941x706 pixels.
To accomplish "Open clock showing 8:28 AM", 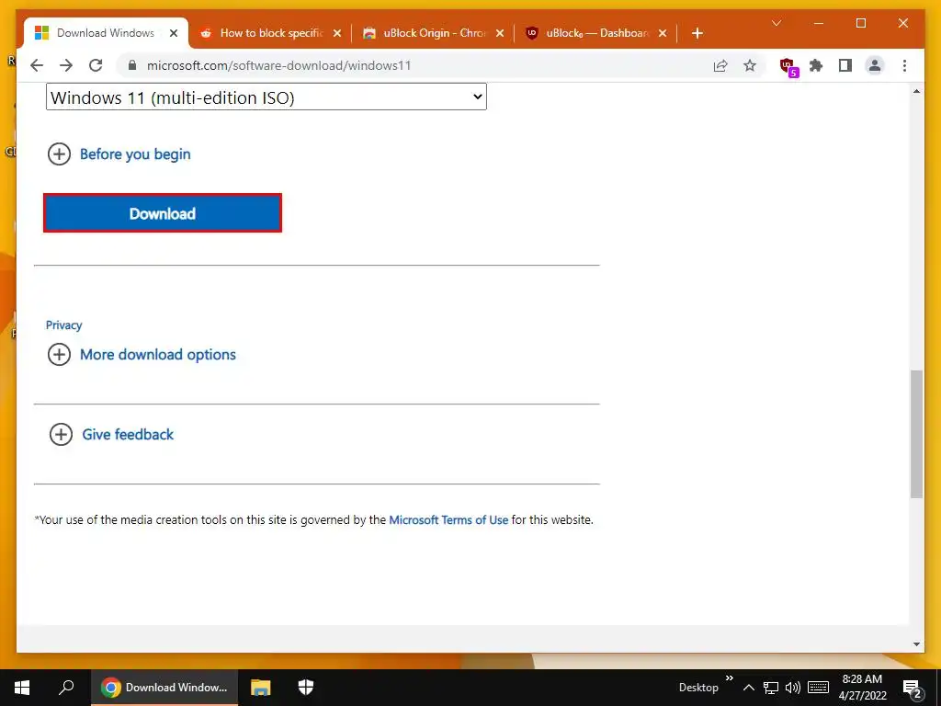I will 862,688.
